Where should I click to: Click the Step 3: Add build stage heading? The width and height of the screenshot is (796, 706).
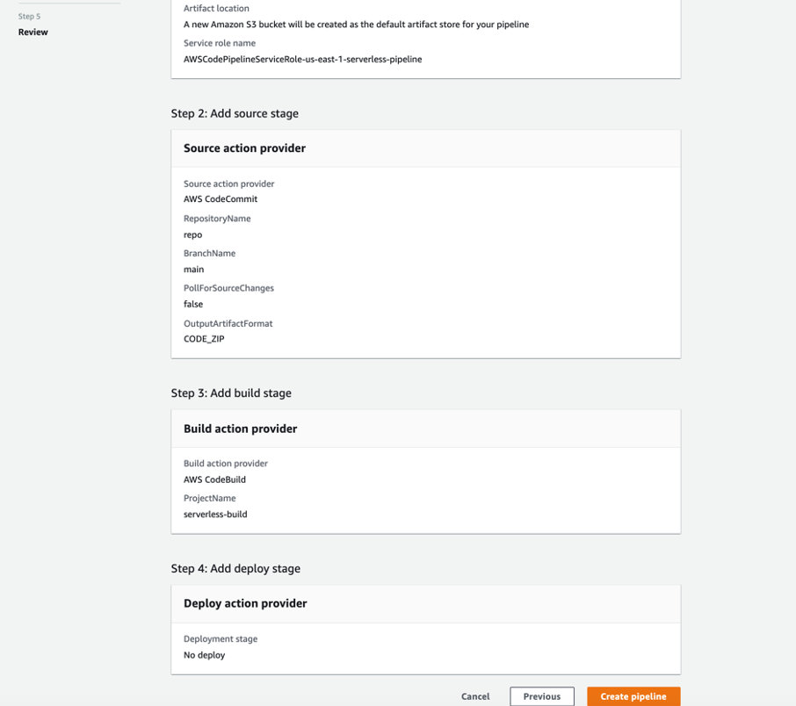coord(231,393)
